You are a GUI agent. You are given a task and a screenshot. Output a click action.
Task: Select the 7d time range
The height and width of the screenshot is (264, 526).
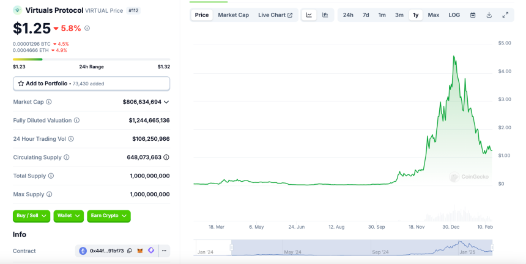click(366, 15)
